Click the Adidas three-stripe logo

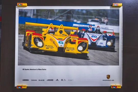coord(57,80)
